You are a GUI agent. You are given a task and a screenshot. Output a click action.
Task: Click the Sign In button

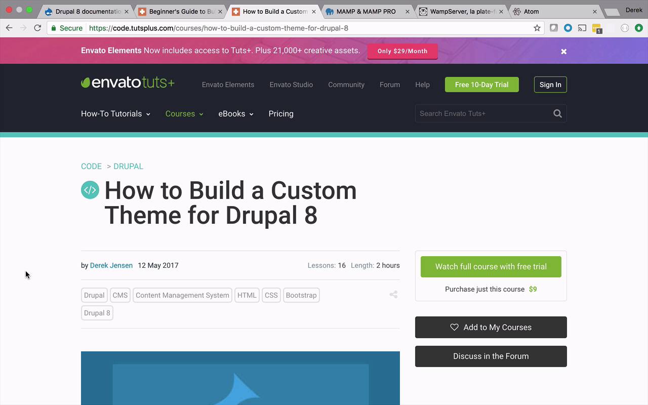tap(550, 85)
